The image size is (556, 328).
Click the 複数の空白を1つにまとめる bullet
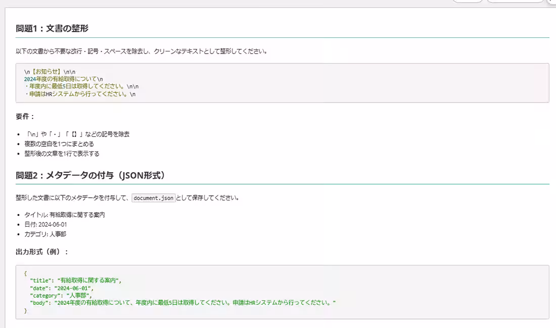59,144
